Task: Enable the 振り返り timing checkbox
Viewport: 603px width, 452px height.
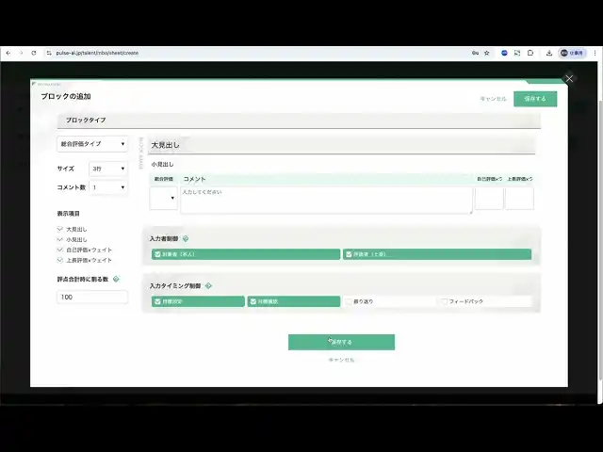Action: coord(349,301)
